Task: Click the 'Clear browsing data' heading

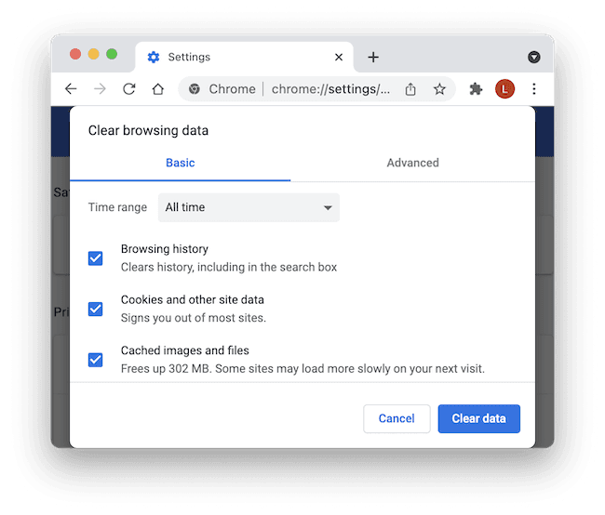Action: point(148,130)
